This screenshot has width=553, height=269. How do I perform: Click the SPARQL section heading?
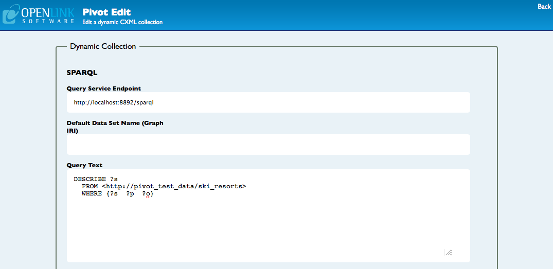click(x=82, y=73)
